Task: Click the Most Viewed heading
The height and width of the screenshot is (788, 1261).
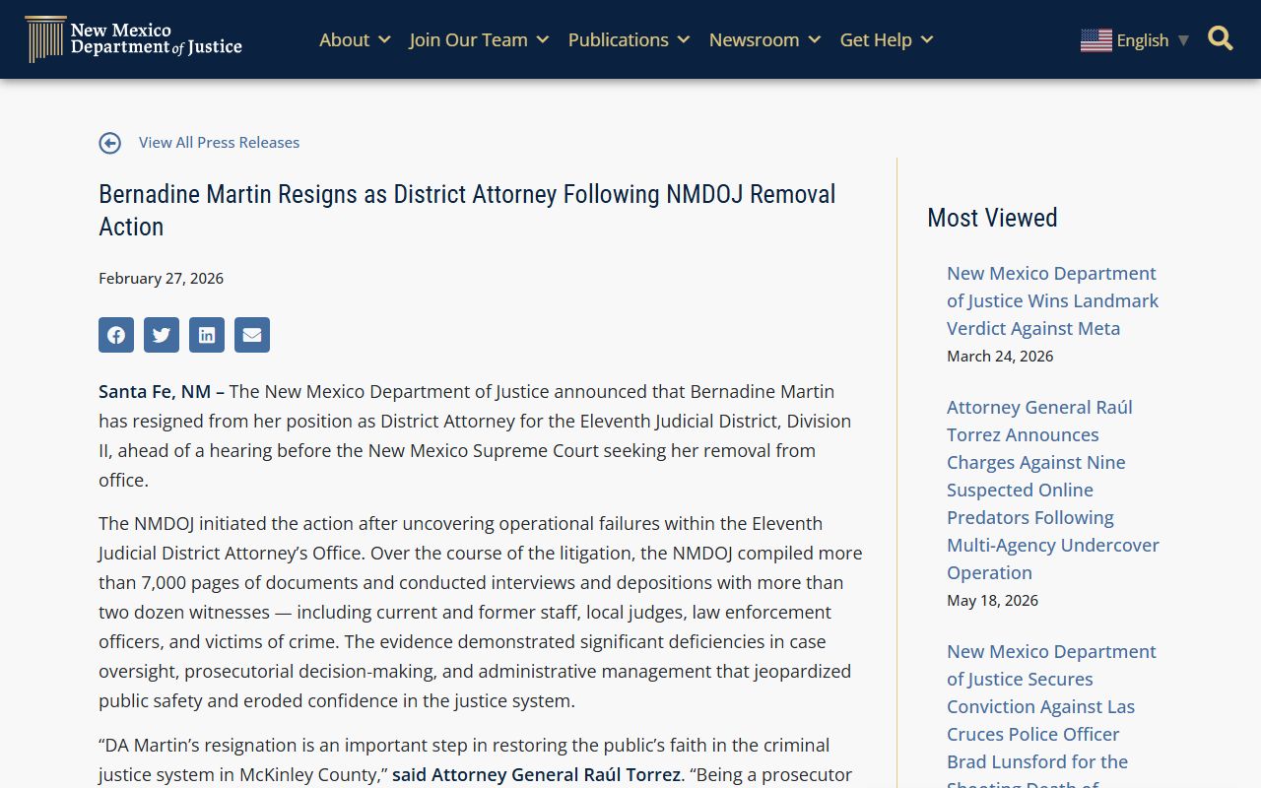Action: pos(992,218)
